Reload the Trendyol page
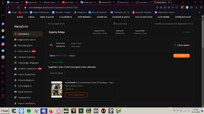 (x=18, y=8)
